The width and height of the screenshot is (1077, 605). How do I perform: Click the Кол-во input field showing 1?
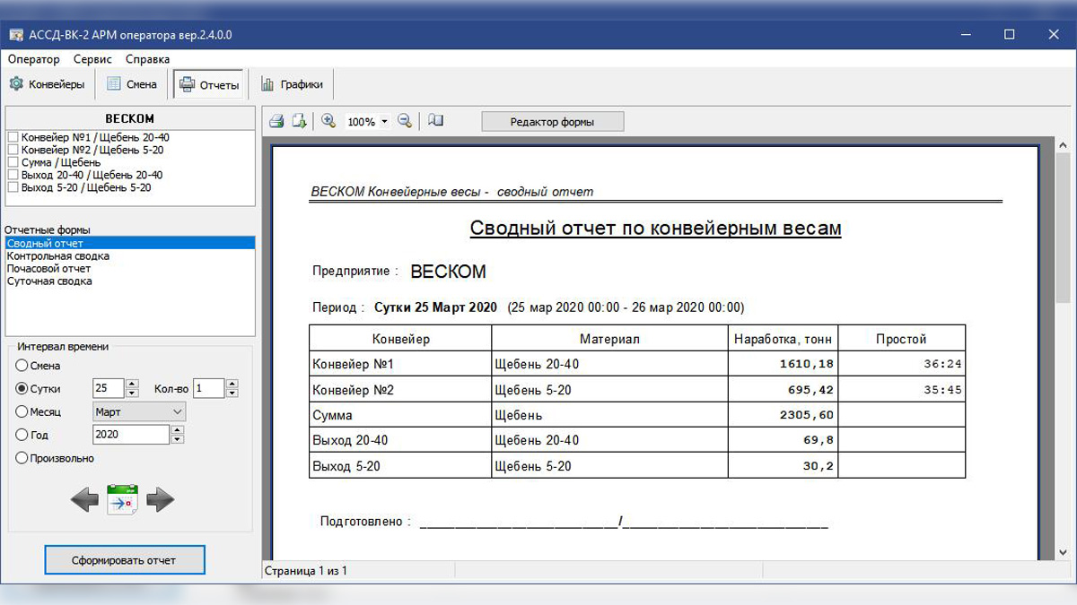coord(208,388)
